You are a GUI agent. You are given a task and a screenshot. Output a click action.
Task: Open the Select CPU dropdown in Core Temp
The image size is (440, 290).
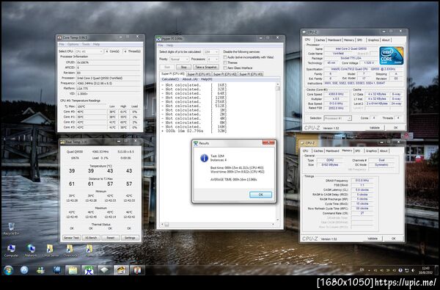click(89, 51)
